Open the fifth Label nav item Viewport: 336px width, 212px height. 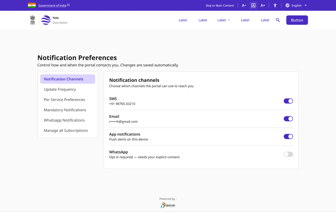tap(265, 20)
